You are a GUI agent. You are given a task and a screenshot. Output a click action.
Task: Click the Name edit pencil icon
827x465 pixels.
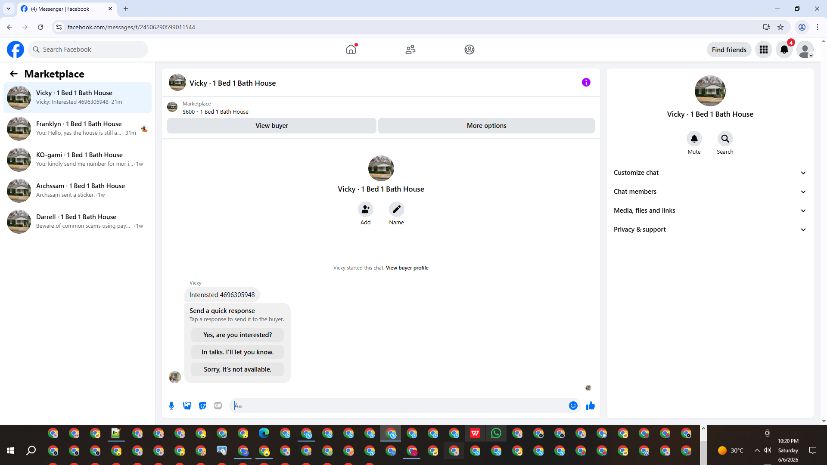click(397, 209)
